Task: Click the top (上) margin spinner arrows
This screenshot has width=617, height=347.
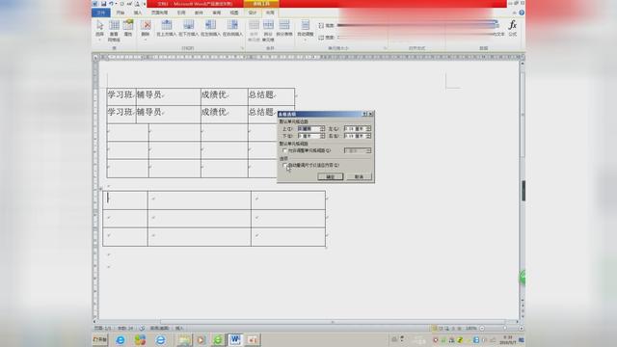Action: 323,128
